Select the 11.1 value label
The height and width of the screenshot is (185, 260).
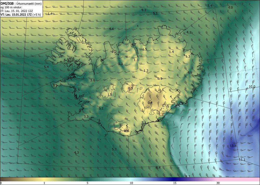[x=242, y=160]
